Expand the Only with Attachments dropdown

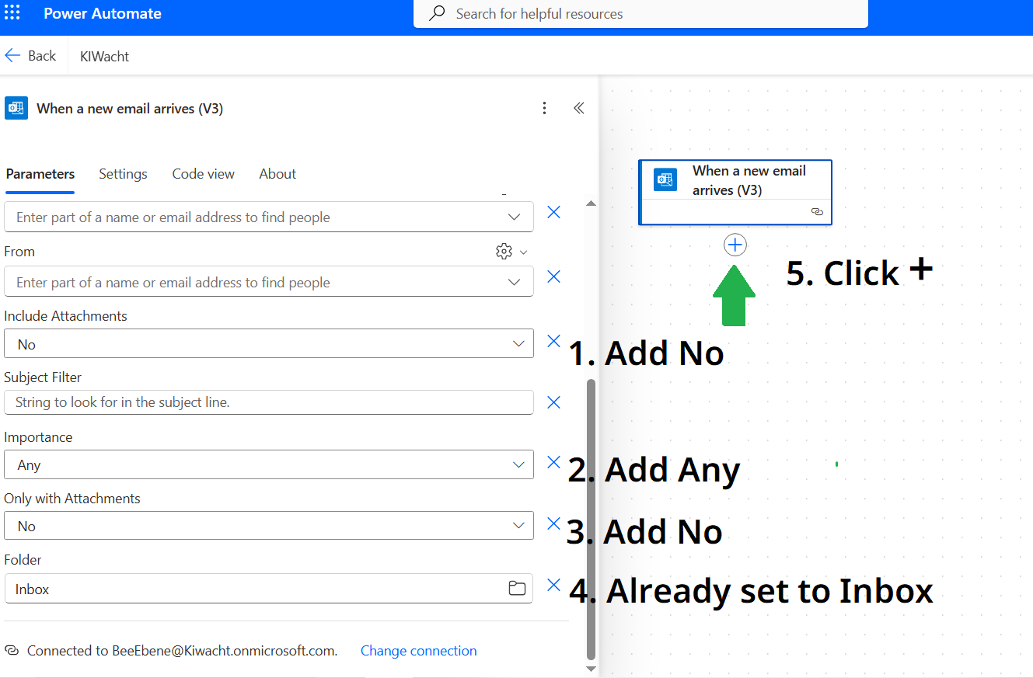(x=518, y=526)
